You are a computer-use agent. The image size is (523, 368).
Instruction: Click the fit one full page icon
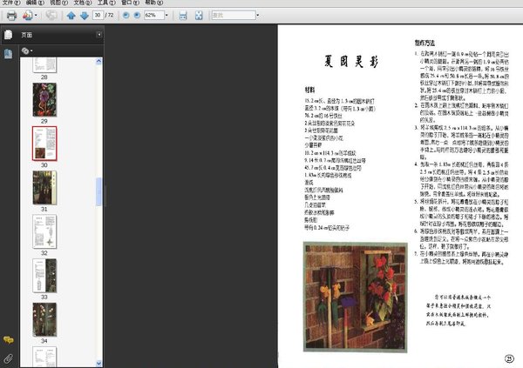pyautogui.click(x=199, y=16)
